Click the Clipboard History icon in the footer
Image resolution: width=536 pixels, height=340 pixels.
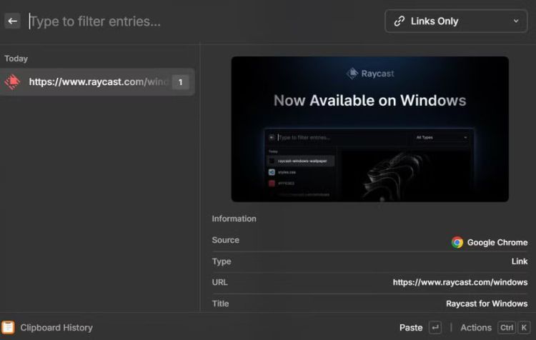coord(8,327)
